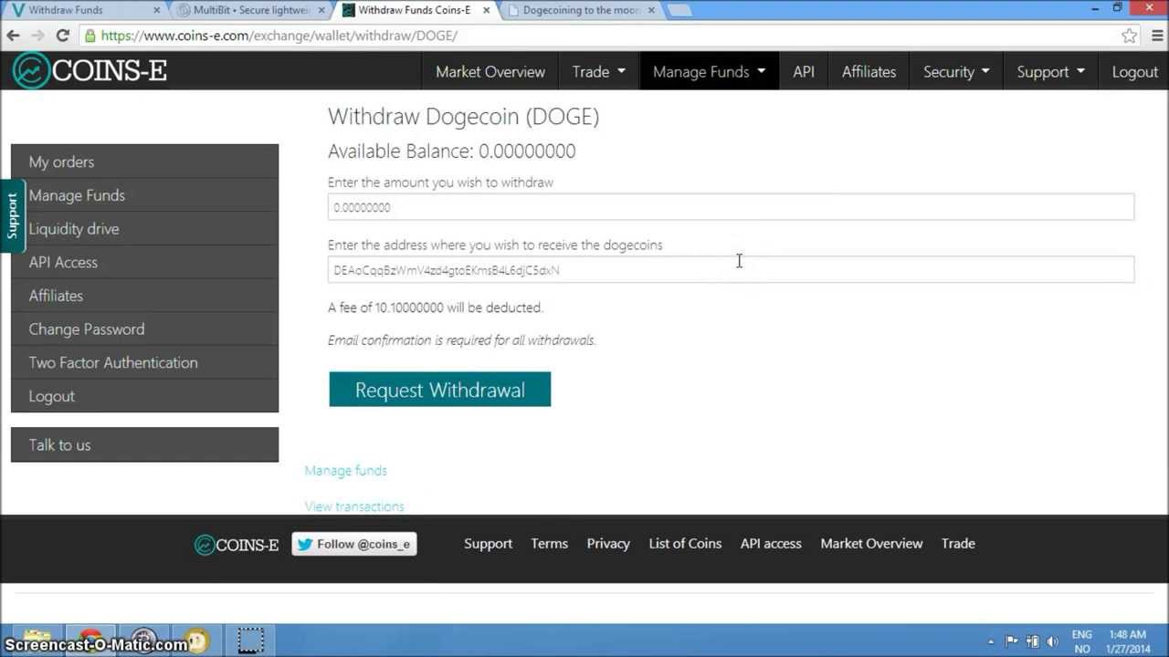Click the Follow @coins_e Twitter button
1169x657 pixels.
coord(354,544)
